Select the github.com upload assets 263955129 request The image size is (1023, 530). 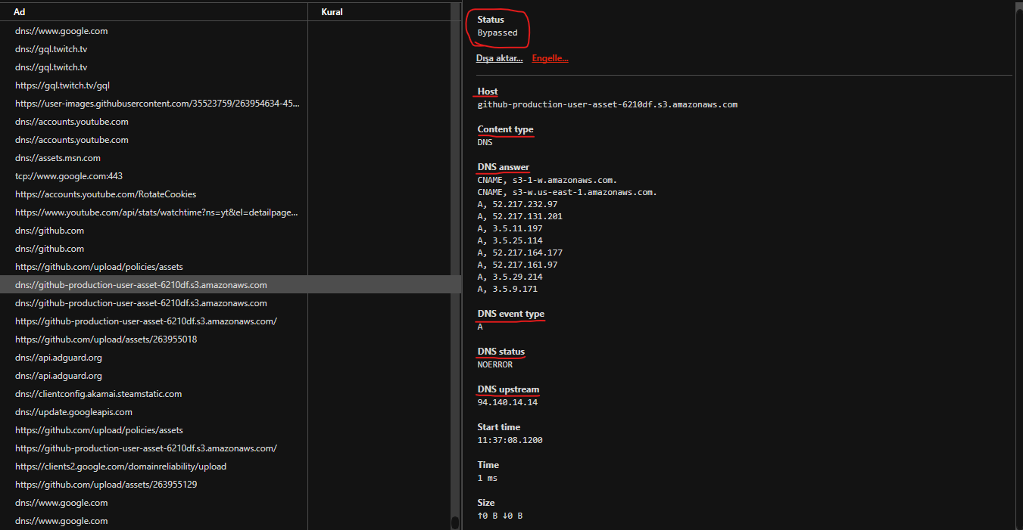[x=105, y=484]
